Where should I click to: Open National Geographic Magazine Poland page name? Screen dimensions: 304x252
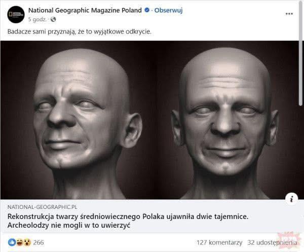85,10
